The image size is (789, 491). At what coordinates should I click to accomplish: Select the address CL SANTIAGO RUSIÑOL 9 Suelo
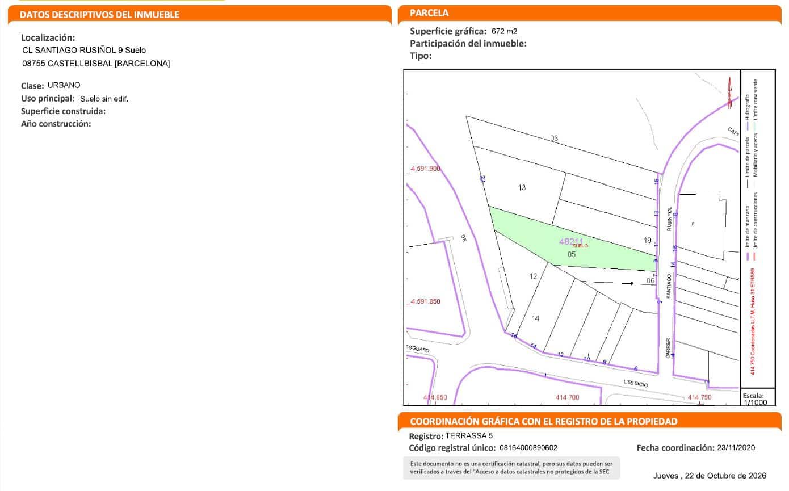click(x=83, y=51)
